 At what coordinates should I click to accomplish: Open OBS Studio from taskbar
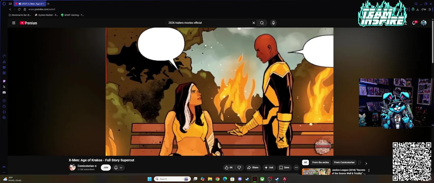pyautogui.click(x=270, y=179)
